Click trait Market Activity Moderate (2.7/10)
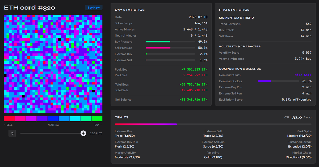This screenshot has width=319, height=167. pos(127,155)
